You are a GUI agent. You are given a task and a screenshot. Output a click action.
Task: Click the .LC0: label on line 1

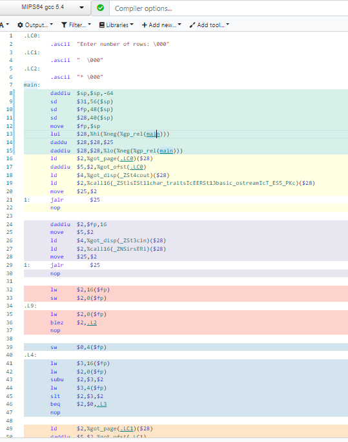(x=32, y=36)
